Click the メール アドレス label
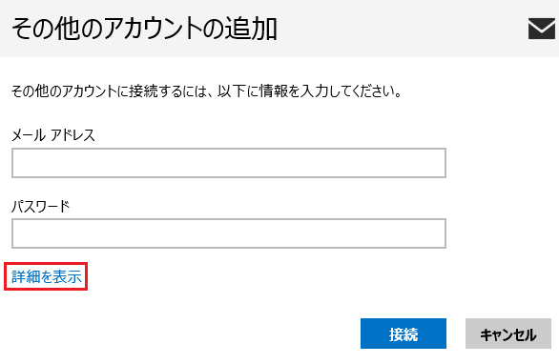 (x=53, y=135)
